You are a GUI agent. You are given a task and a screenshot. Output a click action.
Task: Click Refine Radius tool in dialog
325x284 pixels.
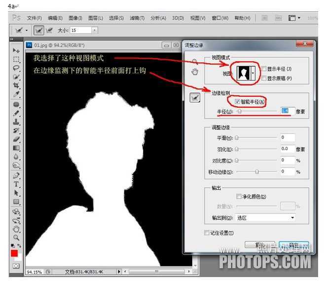pyautogui.click(x=195, y=98)
